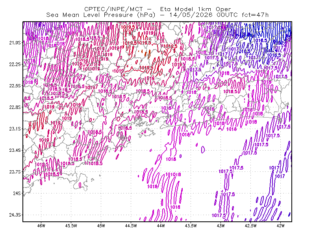Image resolution: width=315 pixels, height=243 pixels.
Task: Click the 21.9S latitude axis label
Action: click(x=15, y=43)
